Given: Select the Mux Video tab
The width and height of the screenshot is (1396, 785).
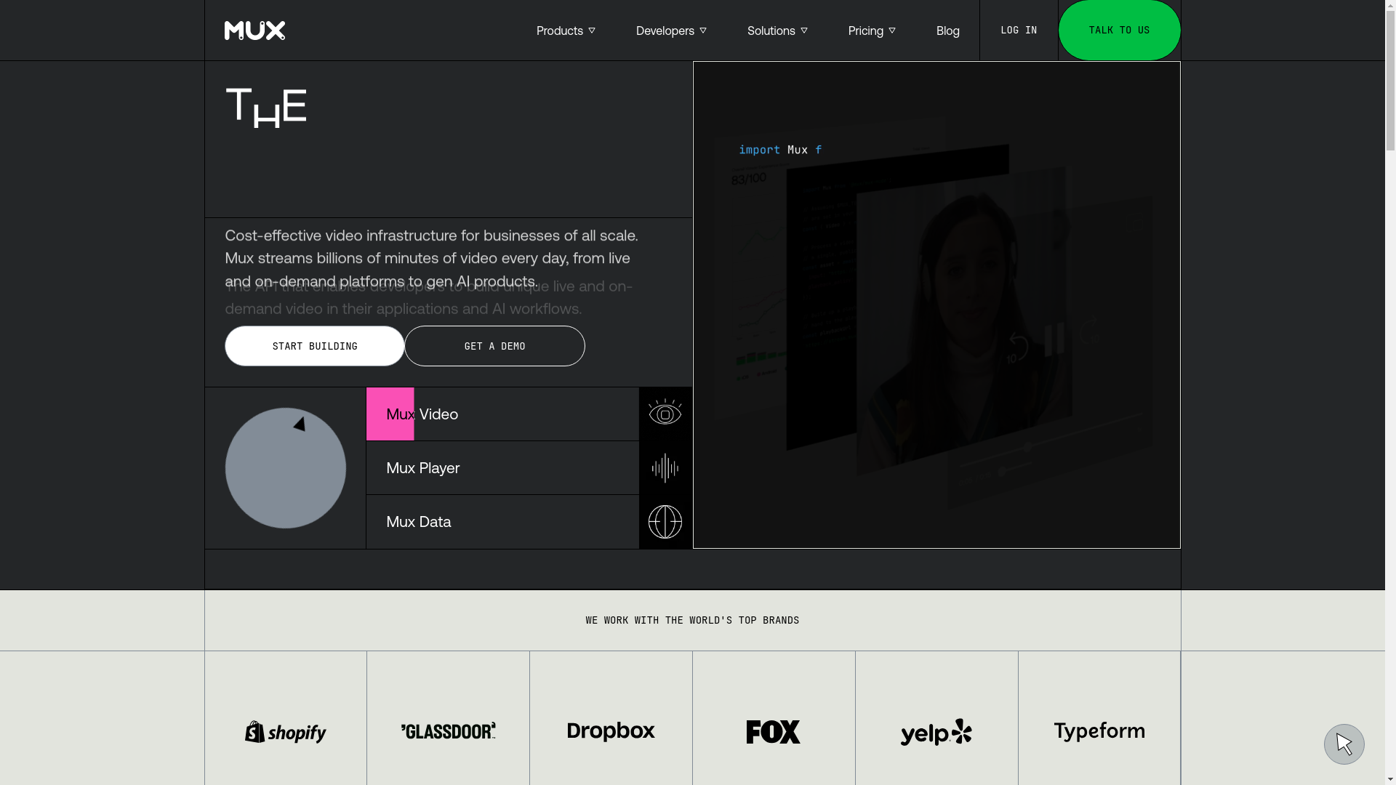Looking at the screenshot, I should (x=502, y=414).
